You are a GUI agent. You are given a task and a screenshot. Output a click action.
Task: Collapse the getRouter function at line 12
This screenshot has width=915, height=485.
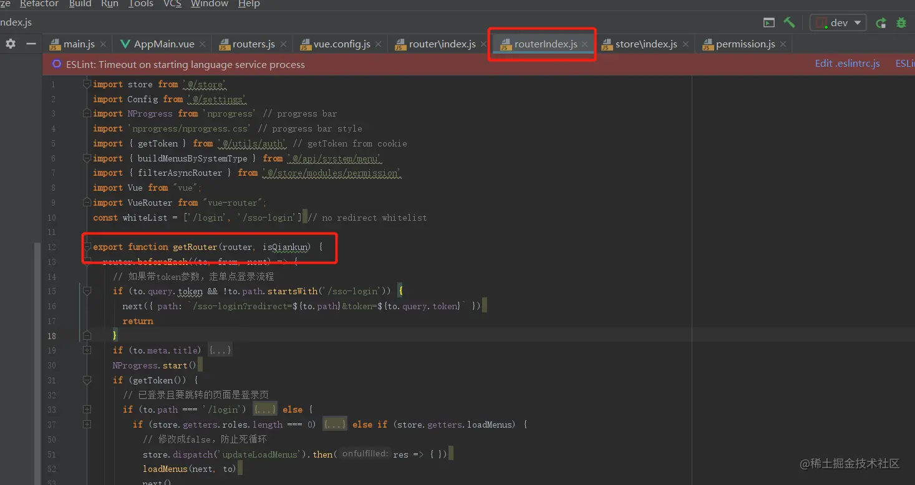coord(87,247)
